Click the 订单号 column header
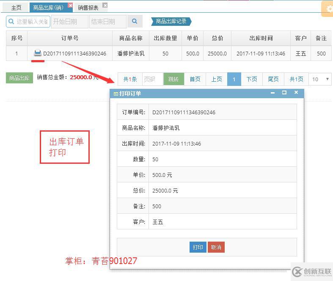The width and height of the screenshot is (333, 281). 70,38
